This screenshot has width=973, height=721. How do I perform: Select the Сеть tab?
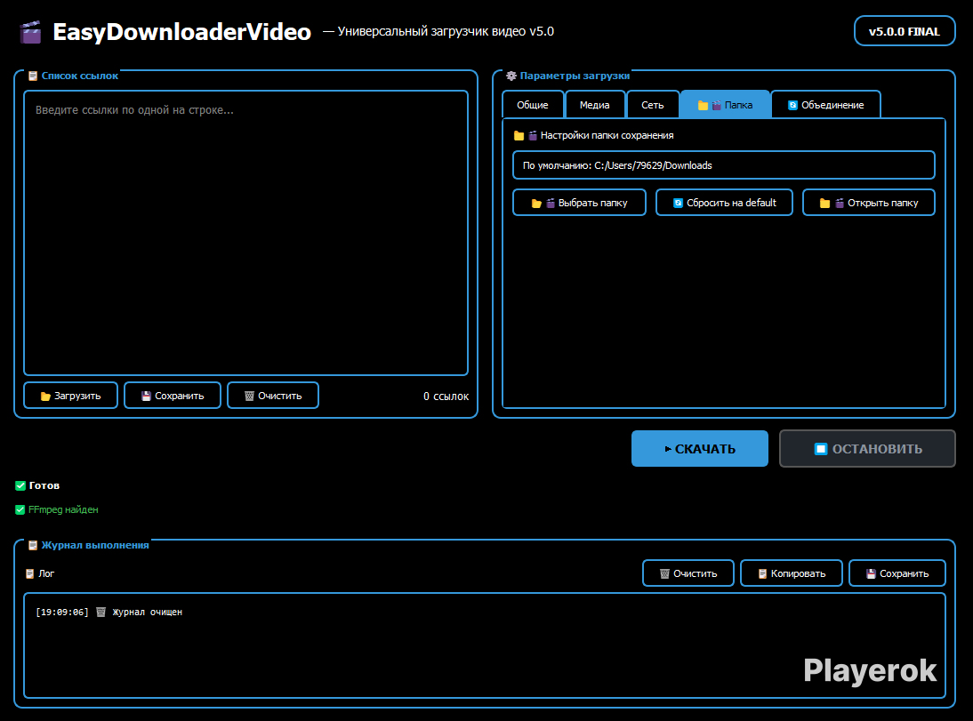click(x=652, y=105)
